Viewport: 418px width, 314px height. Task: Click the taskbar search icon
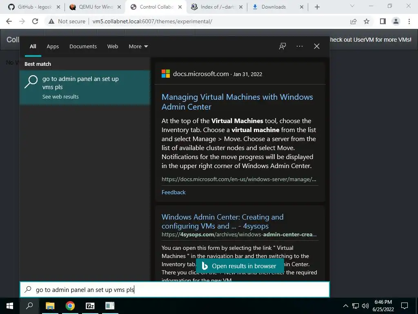[29, 306]
